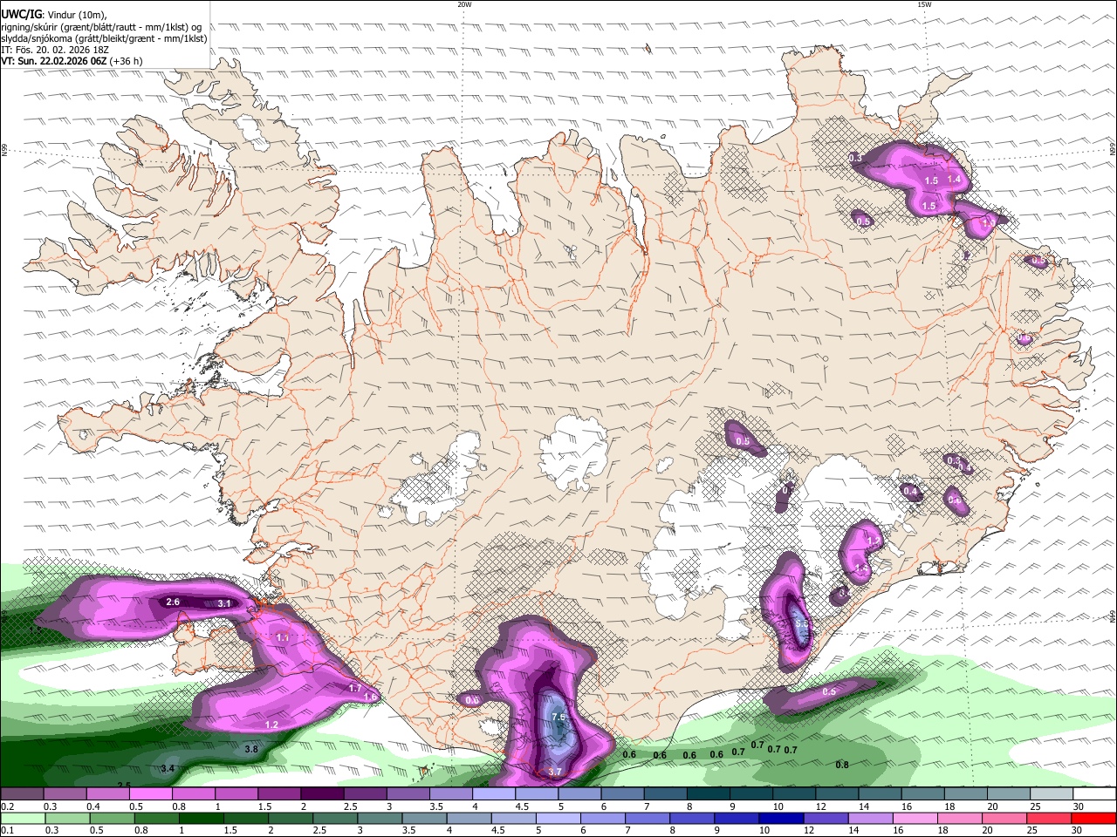
Task: Click the '15W' longitude label
Action: pyautogui.click(x=924, y=4)
